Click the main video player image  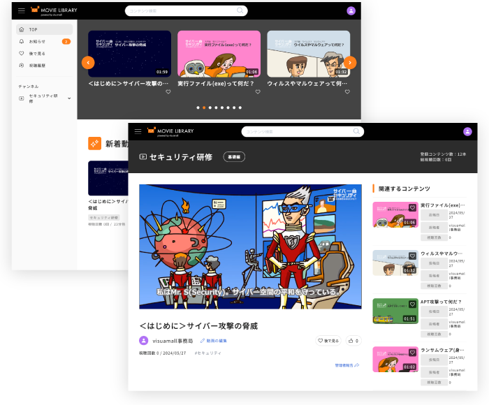pyautogui.click(x=250, y=246)
